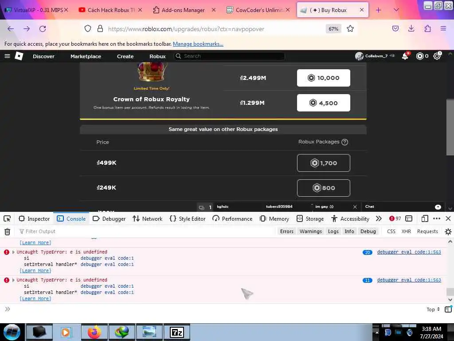
Task: Save the page to Pocket
Action: [x=395, y=28]
